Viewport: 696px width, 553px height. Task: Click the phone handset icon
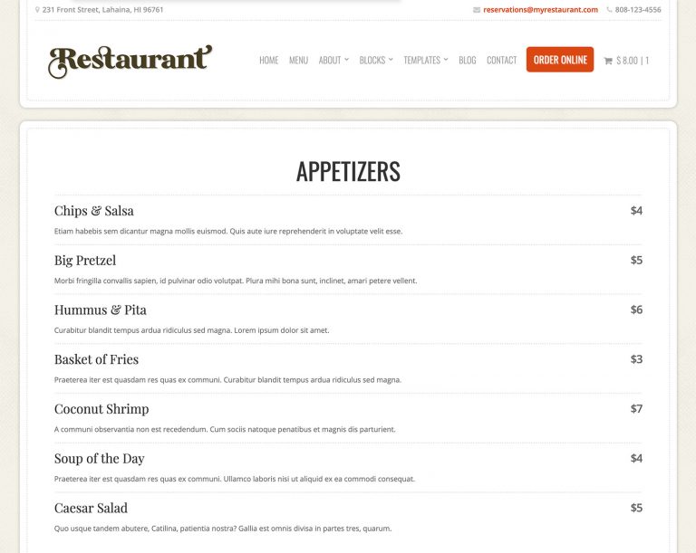point(609,9)
